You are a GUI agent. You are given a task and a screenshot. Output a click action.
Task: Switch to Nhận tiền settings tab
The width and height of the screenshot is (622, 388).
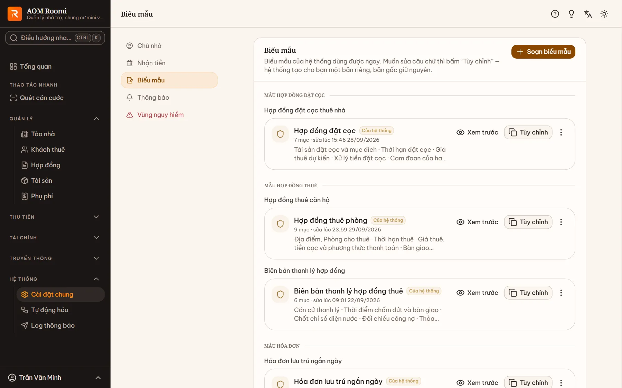click(x=169, y=63)
